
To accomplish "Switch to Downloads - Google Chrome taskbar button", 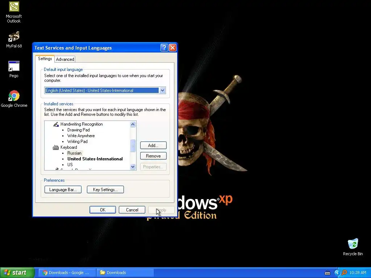I will coord(67,273).
